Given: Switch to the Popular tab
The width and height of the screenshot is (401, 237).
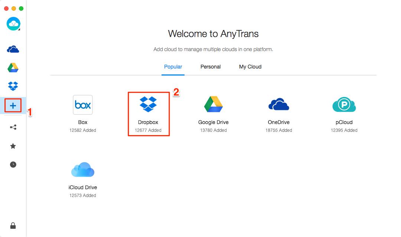Looking at the screenshot, I should (173, 67).
